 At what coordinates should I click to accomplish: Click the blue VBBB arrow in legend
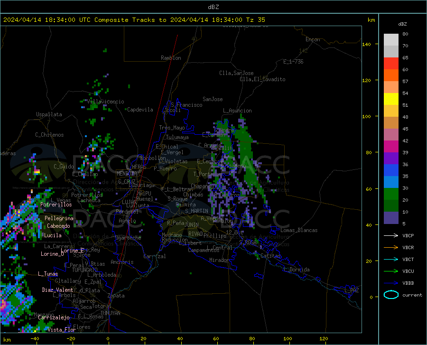391,283
